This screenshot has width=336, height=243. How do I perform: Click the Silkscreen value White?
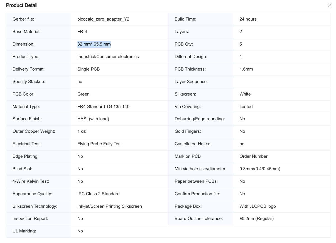coord(245,94)
